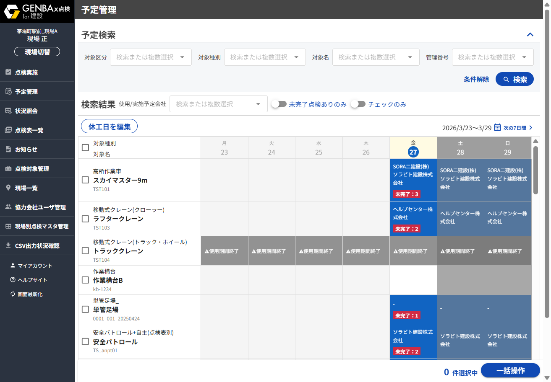Viewport: 551px width, 382px height.
Task: Enable the 未完了点検ありのみ toggle
Action: click(x=279, y=104)
